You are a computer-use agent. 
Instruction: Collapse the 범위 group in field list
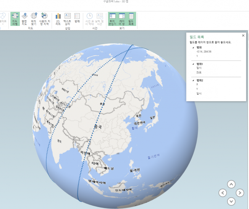pyautogui.click(x=193, y=48)
